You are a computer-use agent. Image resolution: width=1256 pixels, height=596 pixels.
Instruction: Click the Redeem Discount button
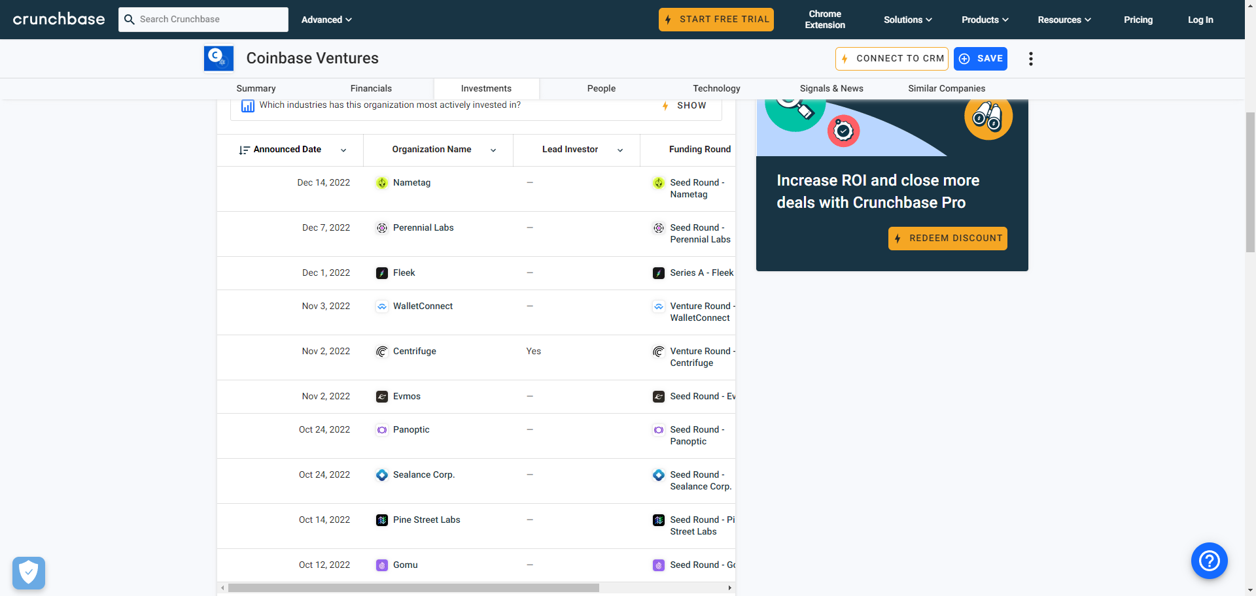[948, 239]
